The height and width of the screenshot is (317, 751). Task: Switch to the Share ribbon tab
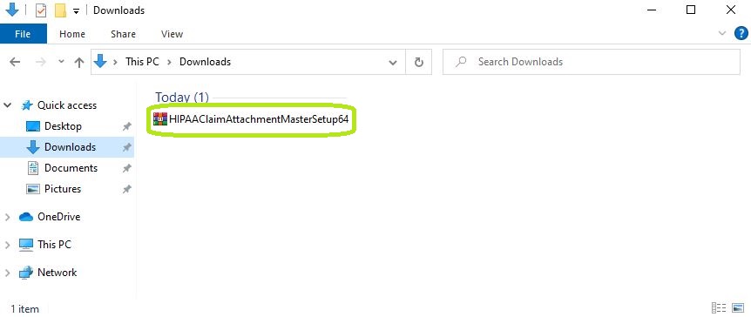pyautogui.click(x=123, y=34)
